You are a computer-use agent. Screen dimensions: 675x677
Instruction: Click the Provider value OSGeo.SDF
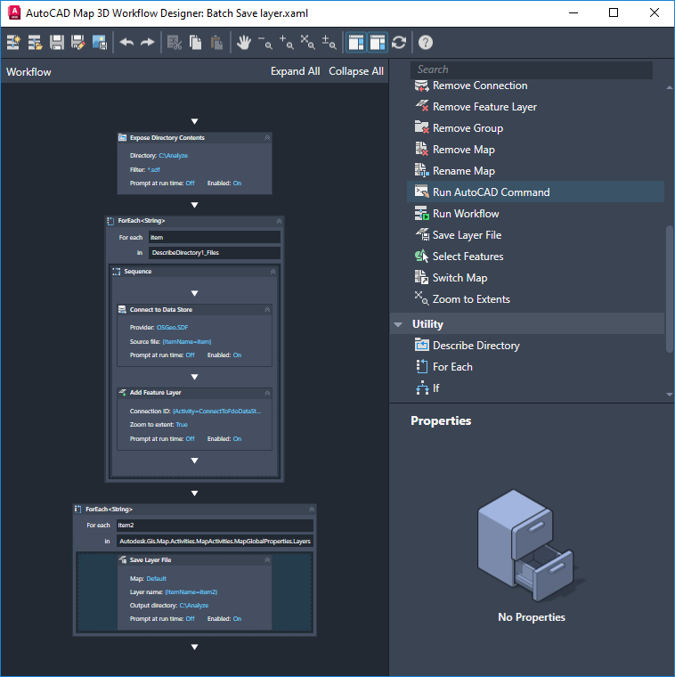pyautogui.click(x=172, y=327)
